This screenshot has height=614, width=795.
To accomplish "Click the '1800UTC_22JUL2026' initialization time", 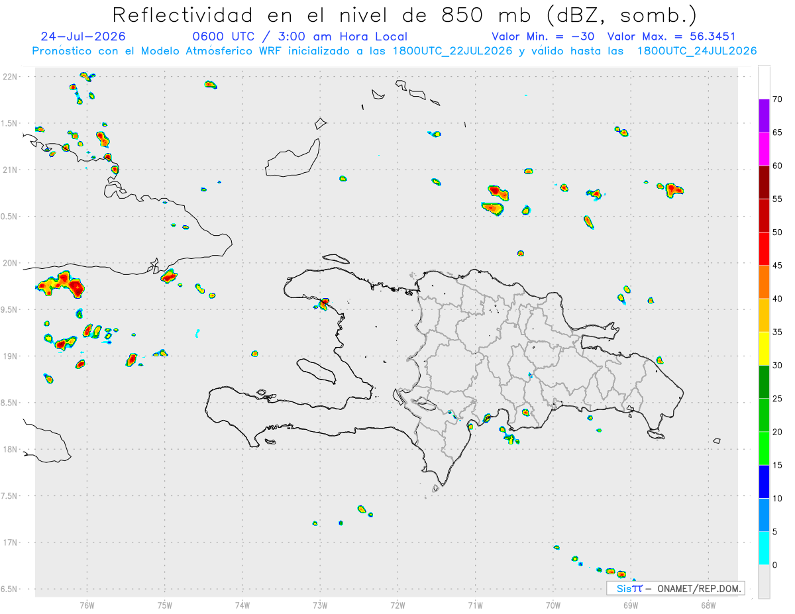I will [x=453, y=51].
